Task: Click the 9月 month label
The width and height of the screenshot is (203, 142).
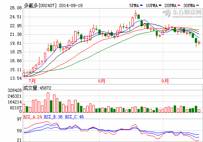Action: coord(165,81)
